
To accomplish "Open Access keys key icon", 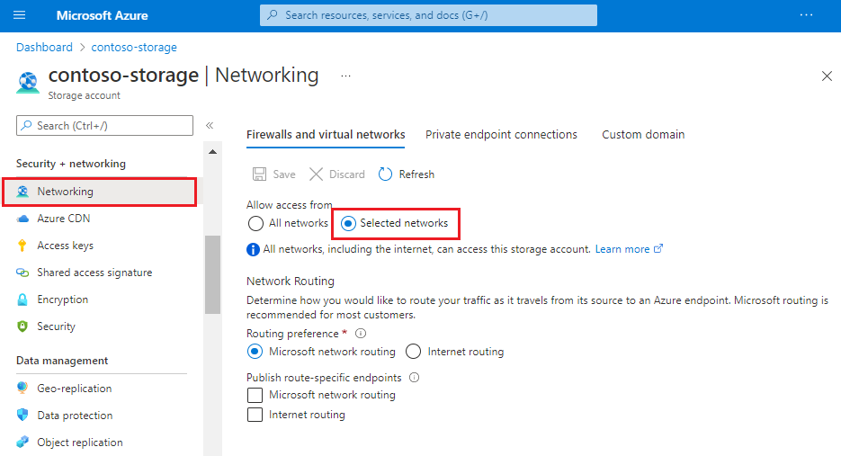I will pos(22,246).
